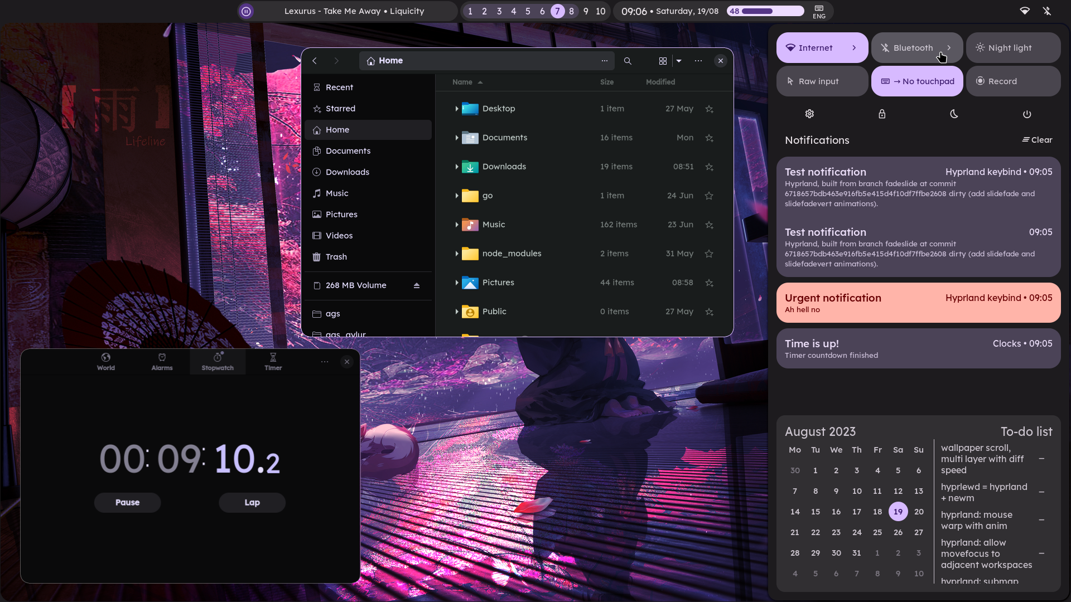
Task: Click the battery indicator showing 48
Action: pyautogui.click(x=764, y=11)
